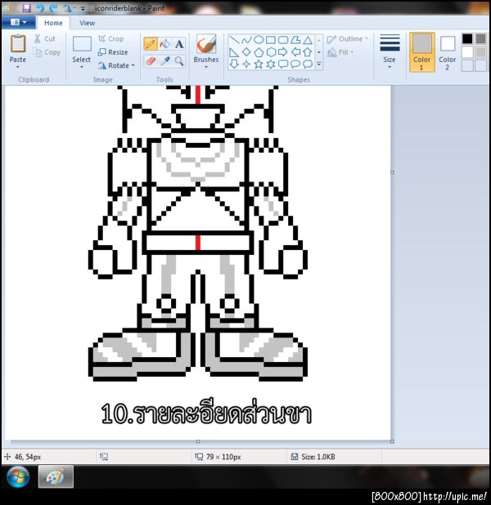Click the Resize button
The width and height of the screenshot is (491, 505).
[113, 51]
